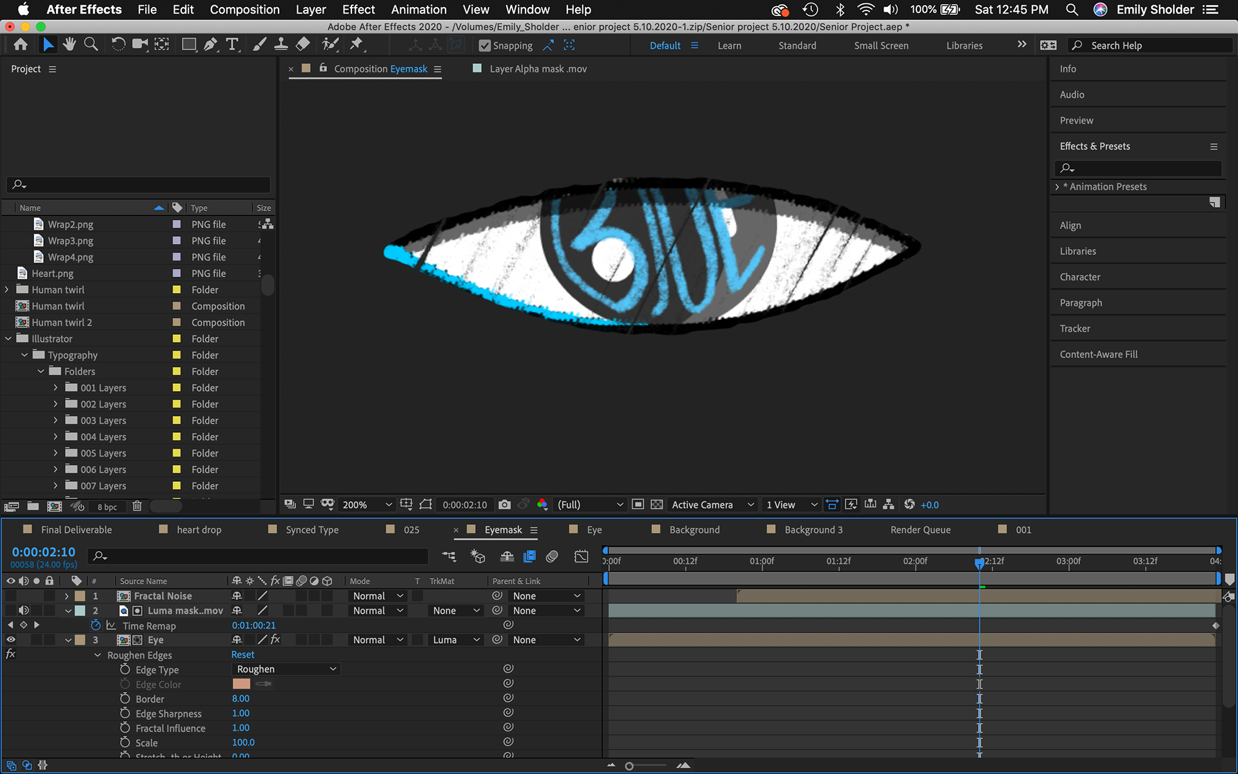Select the Puppet Pin tool

coord(357,45)
